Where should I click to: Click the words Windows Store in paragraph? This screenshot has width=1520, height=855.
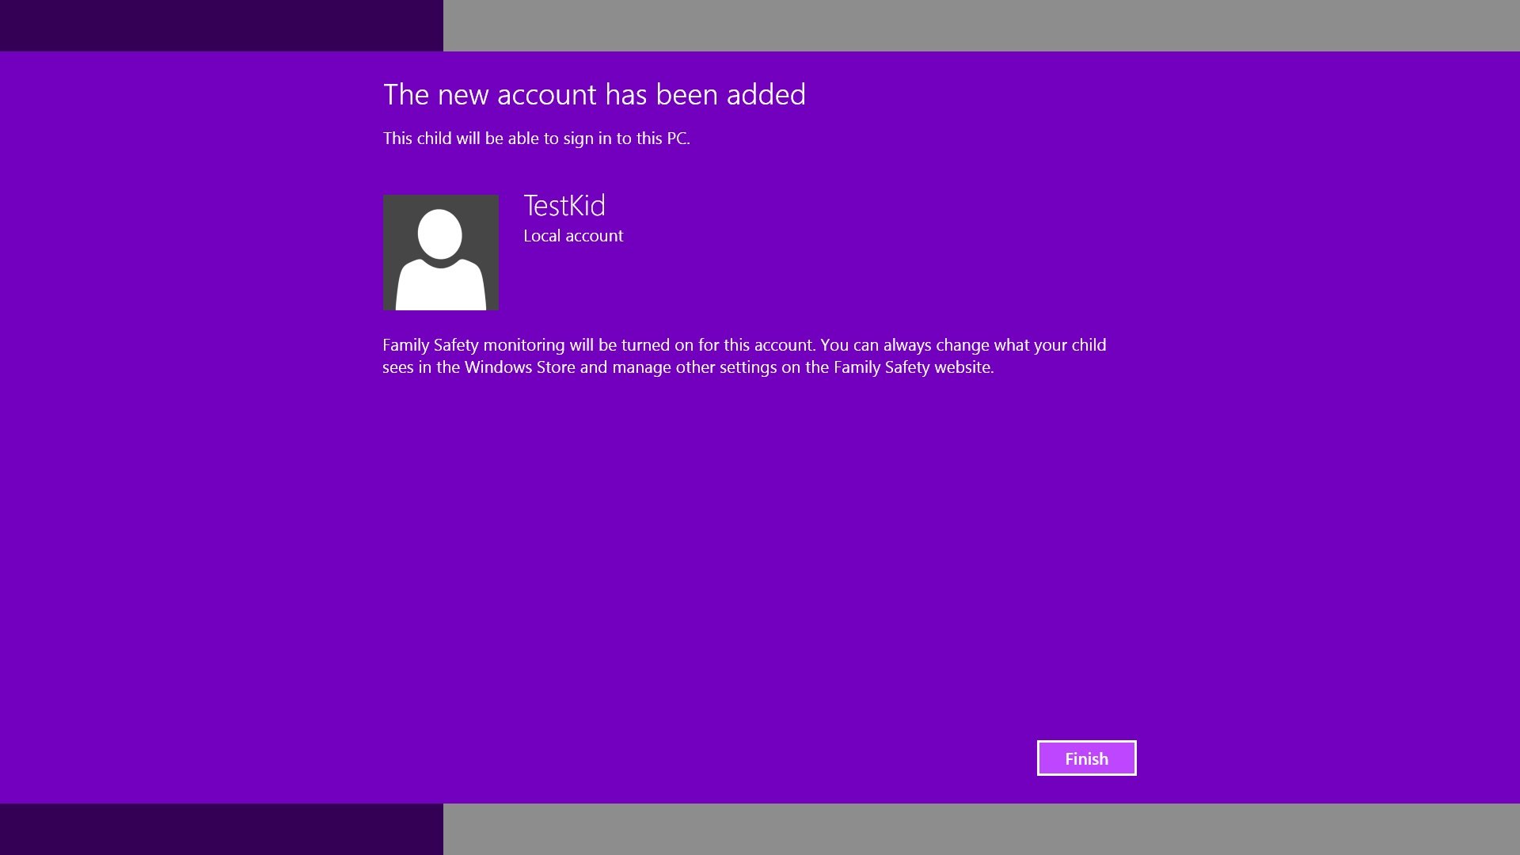pyautogui.click(x=519, y=367)
